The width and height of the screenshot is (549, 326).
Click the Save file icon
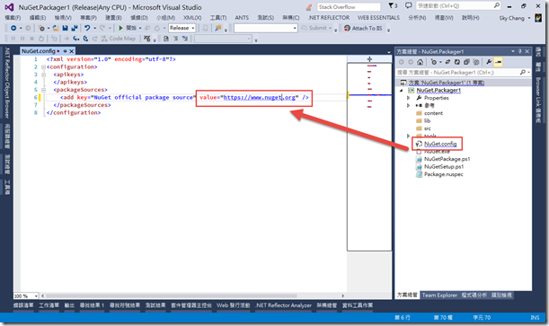tap(65, 28)
